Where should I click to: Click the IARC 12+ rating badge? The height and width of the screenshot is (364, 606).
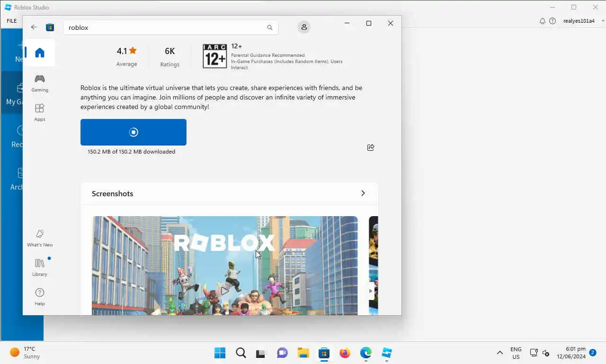pos(214,56)
